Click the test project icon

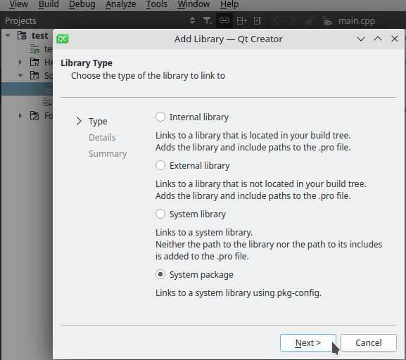tap(22, 35)
